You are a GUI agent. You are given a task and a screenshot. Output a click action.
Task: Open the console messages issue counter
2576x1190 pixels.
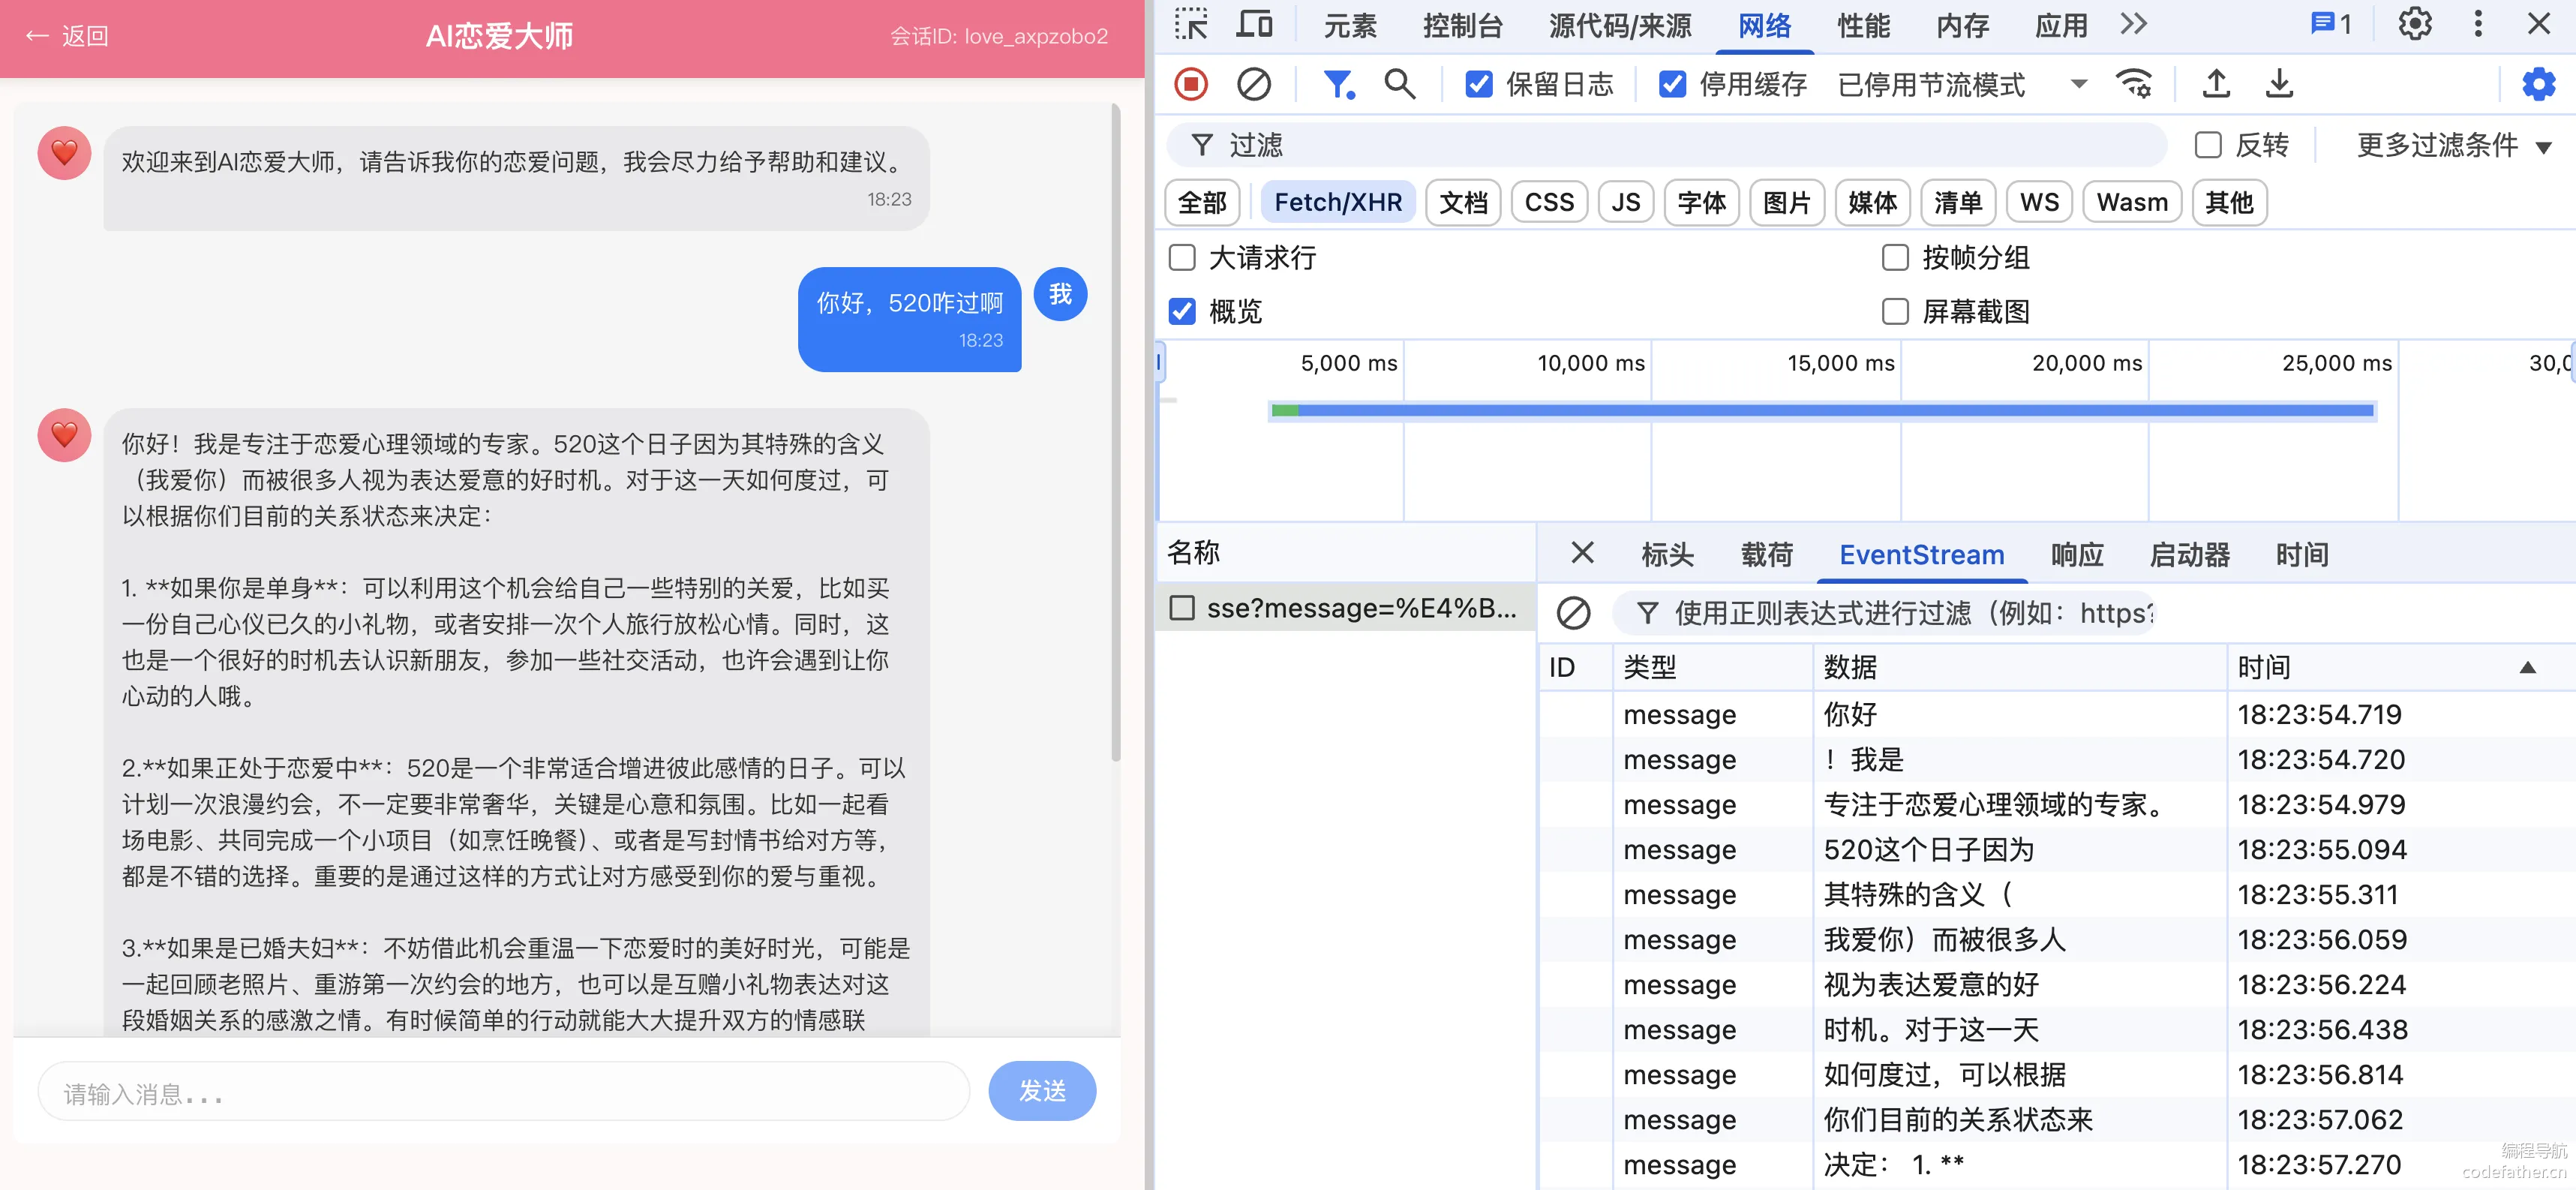(x=2331, y=24)
